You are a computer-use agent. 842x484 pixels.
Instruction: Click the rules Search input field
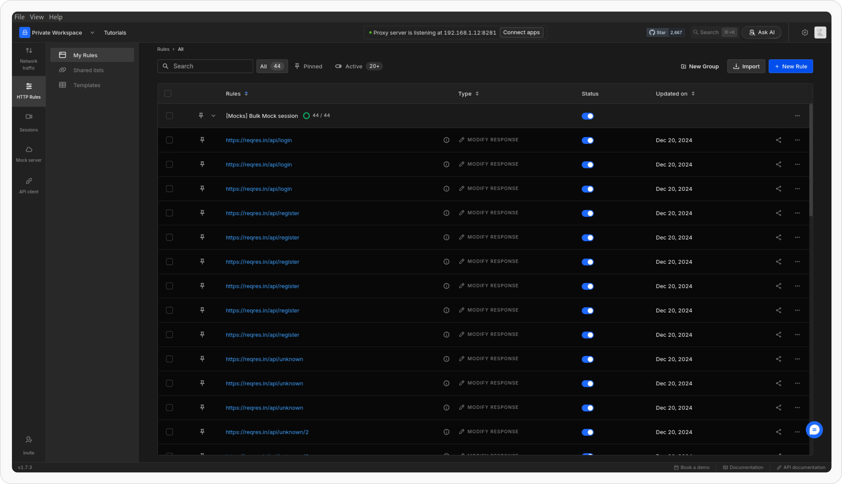(205, 66)
